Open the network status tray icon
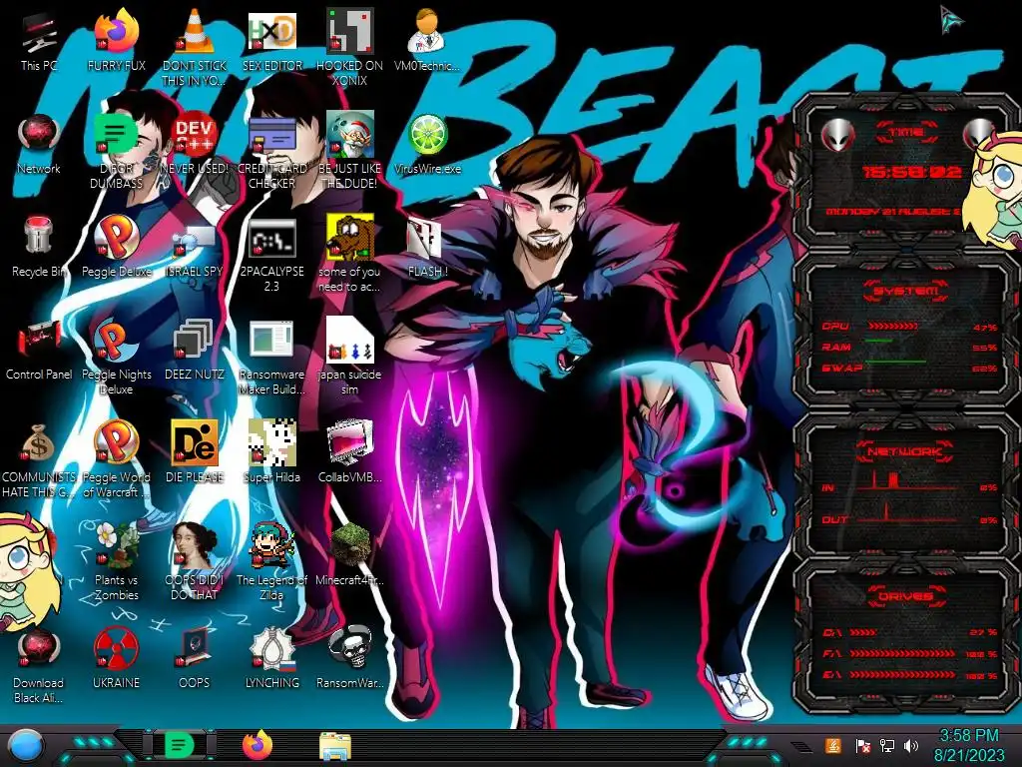 click(x=886, y=745)
